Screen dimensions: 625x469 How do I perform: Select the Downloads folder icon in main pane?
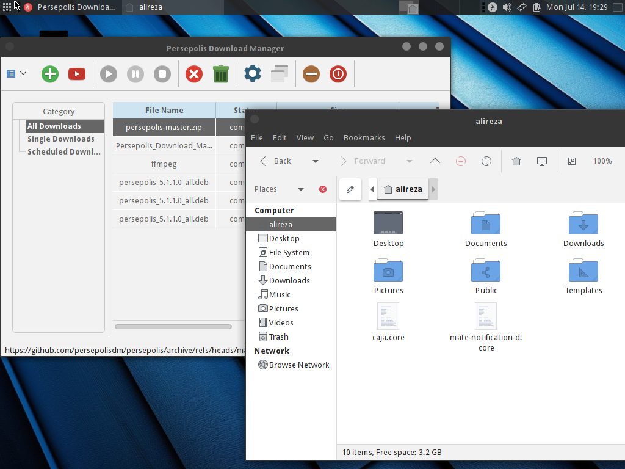[x=583, y=230]
